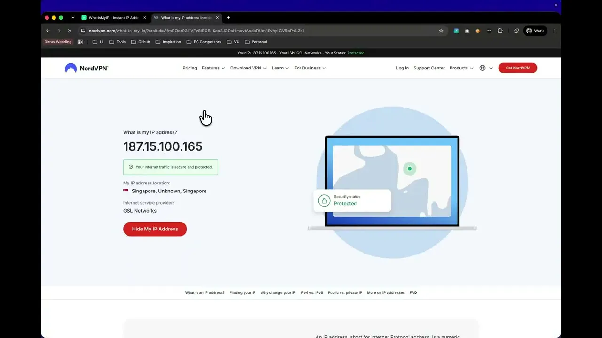Close the WhatIsMyIP tab

(x=145, y=18)
